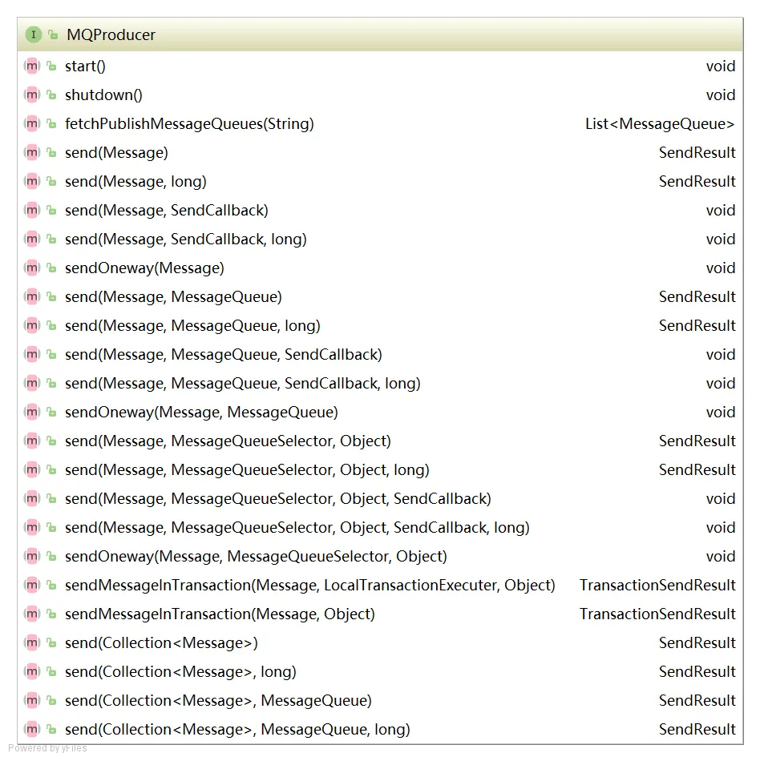Click the method icon for send(Message)

[x=32, y=152]
